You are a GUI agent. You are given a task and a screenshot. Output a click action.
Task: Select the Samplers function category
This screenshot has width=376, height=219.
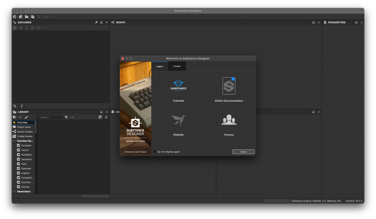(x=25, y=159)
